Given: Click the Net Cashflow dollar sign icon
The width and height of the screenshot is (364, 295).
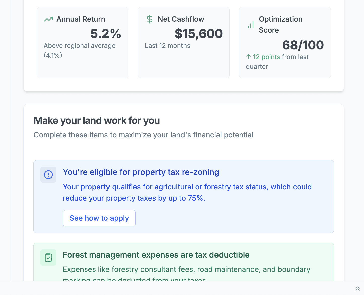Looking at the screenshot, I should [150, 19].
